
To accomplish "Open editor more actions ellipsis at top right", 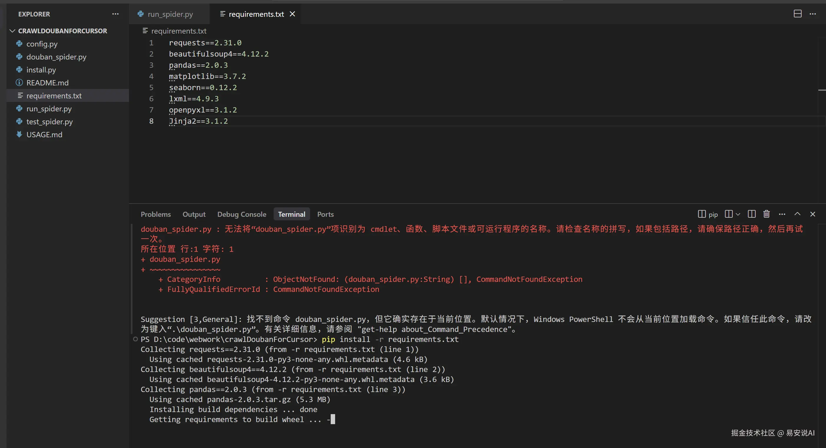I will [812, 14].
